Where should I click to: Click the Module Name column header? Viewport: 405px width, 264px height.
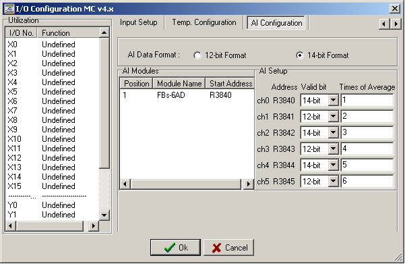tap(179, 84)
